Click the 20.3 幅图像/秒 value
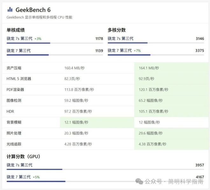The width and height of the screenshot is (210, 190). pyautogui.click(x=76, y=133)
